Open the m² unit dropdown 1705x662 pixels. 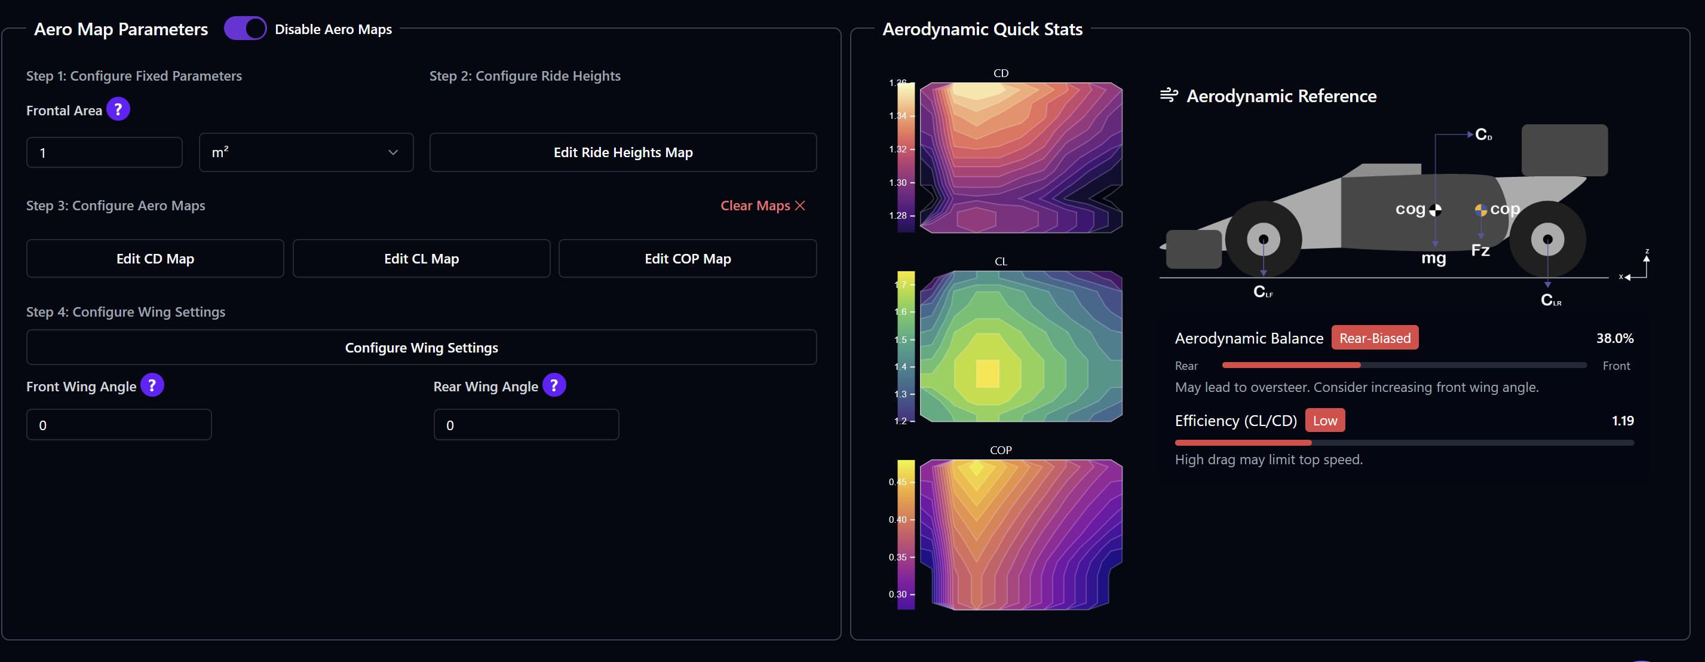coord(306,153)
